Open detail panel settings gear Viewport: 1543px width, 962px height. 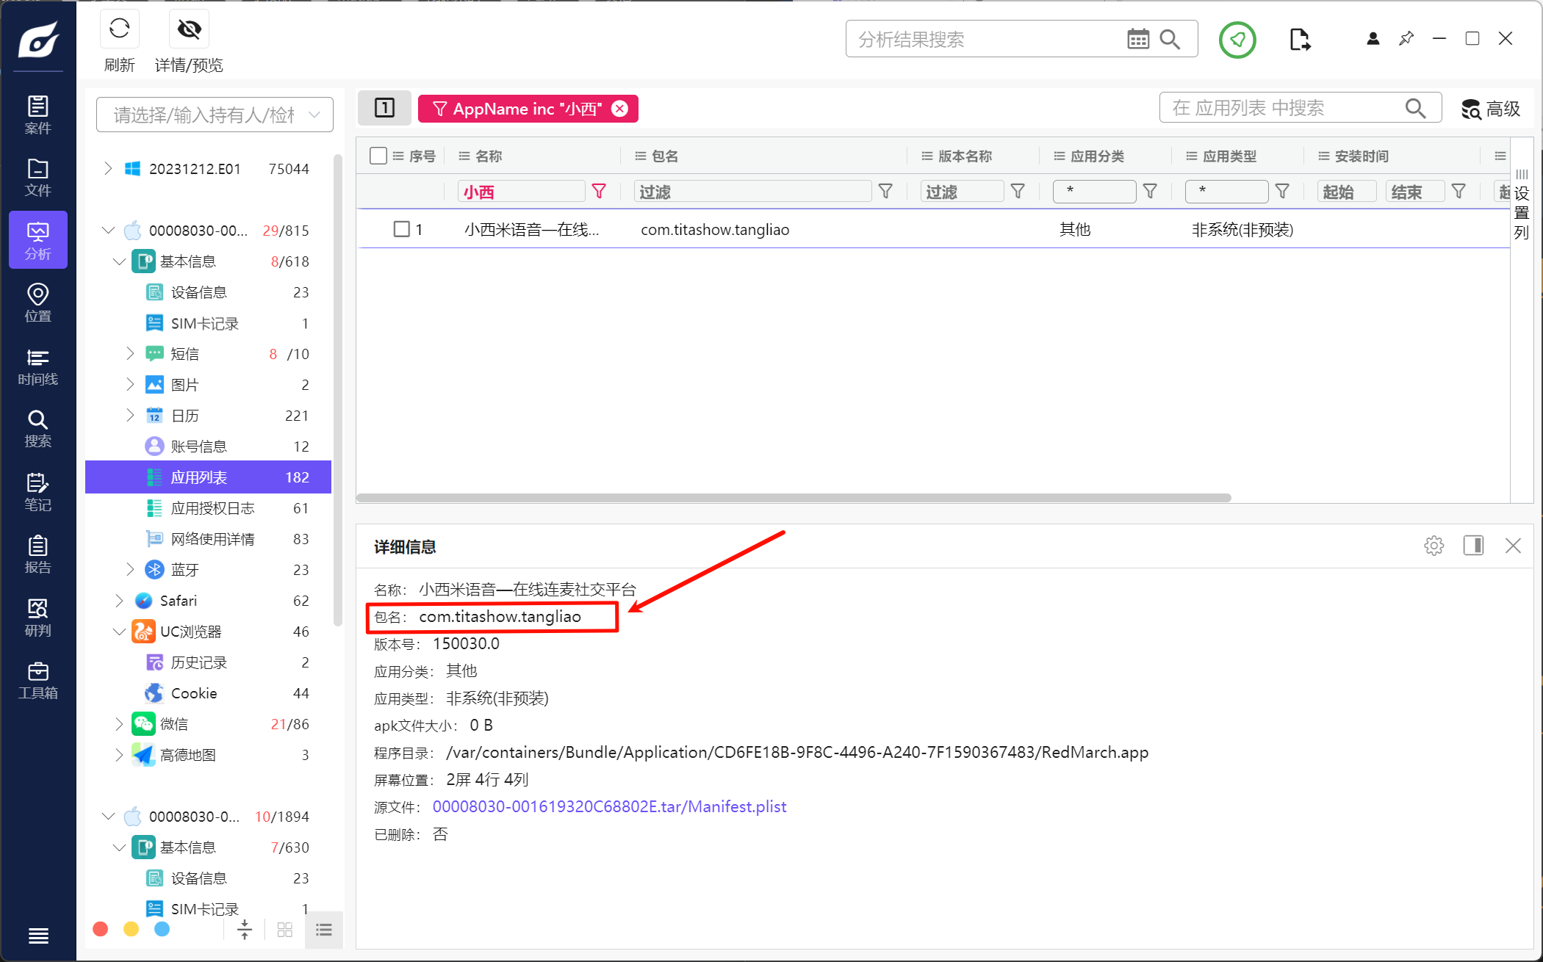[x=1434, y=546]
